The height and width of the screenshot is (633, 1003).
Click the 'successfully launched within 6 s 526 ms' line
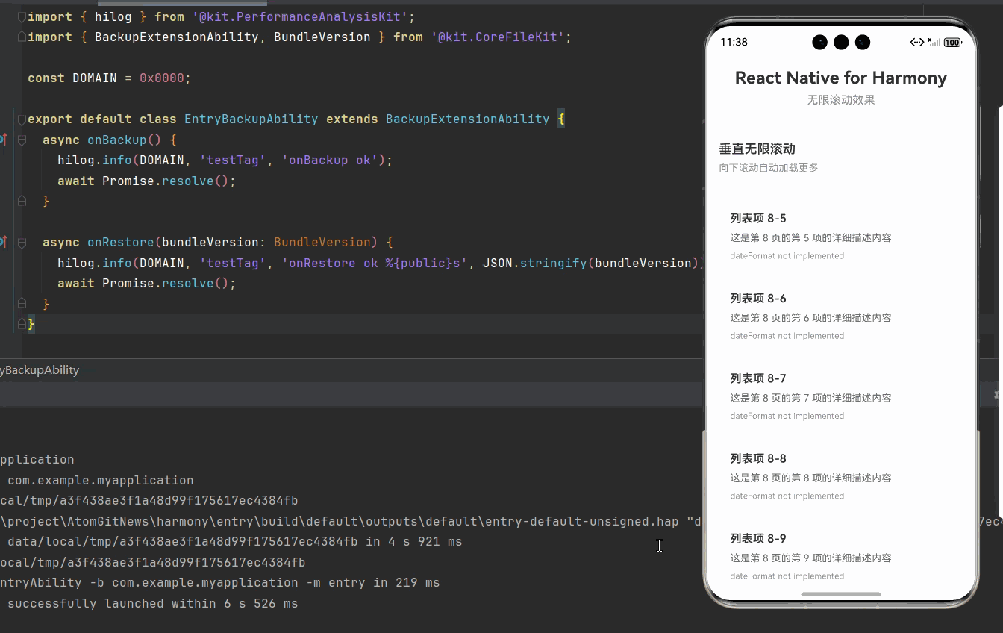152,603
